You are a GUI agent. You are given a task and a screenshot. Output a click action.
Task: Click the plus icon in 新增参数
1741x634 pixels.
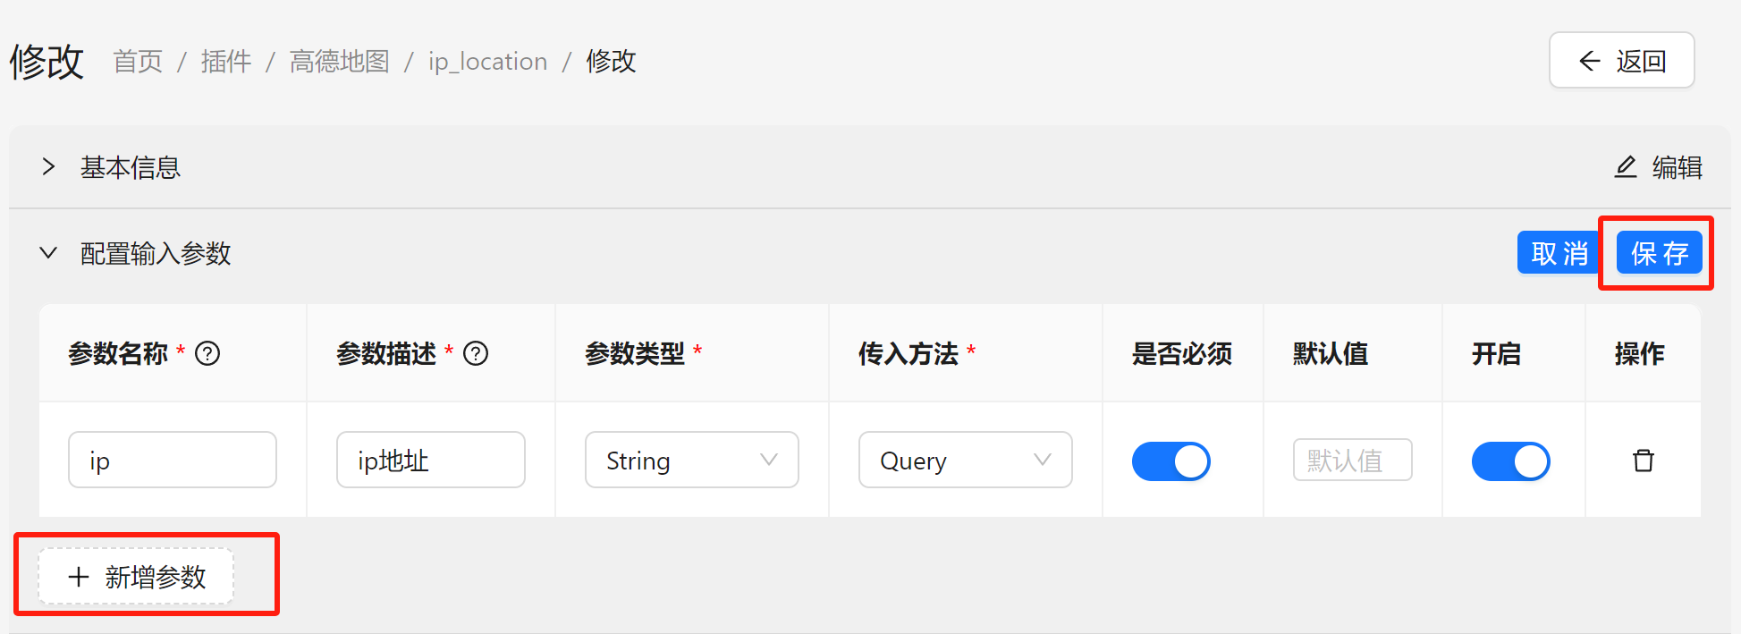[80, 576]
